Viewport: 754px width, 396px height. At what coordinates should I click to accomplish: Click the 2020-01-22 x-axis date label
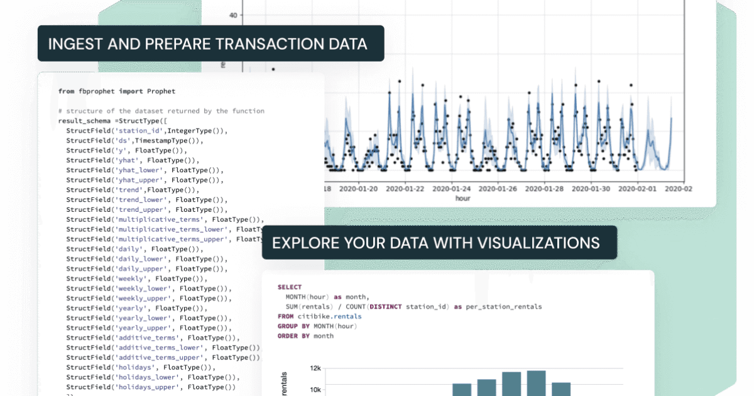click(405, 189)
